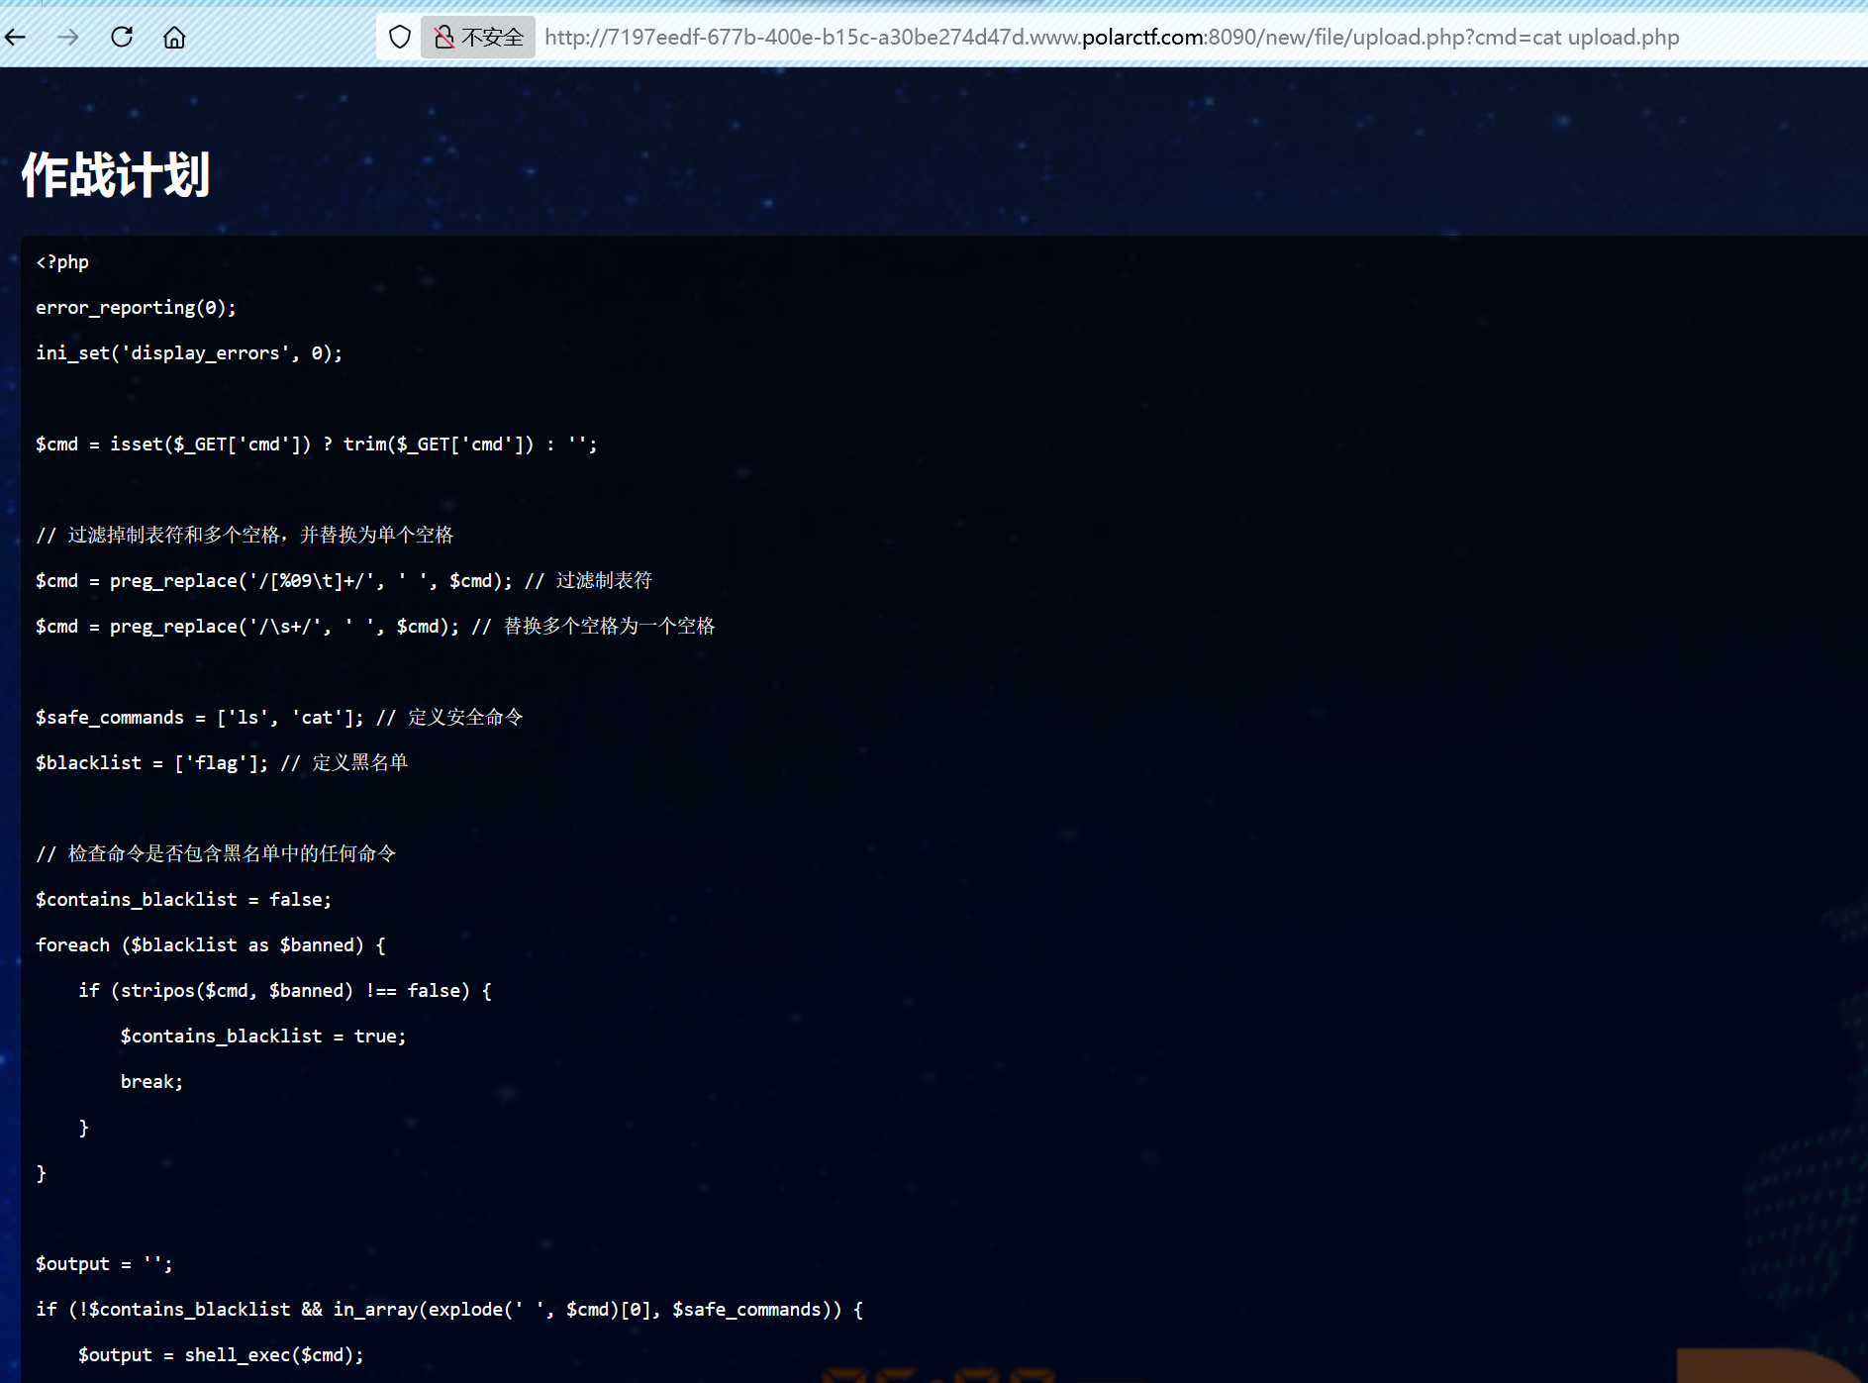Focus the address bar URL field
The height and width of the screenshot is (1383, 1868).
click(x=1112, y=38)
